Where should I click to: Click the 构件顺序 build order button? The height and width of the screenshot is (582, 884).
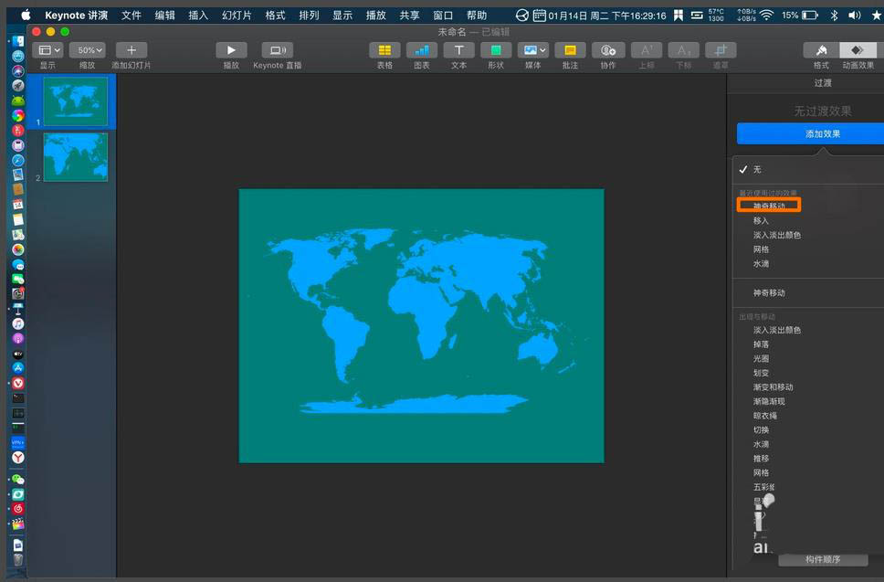pos(823,559)
